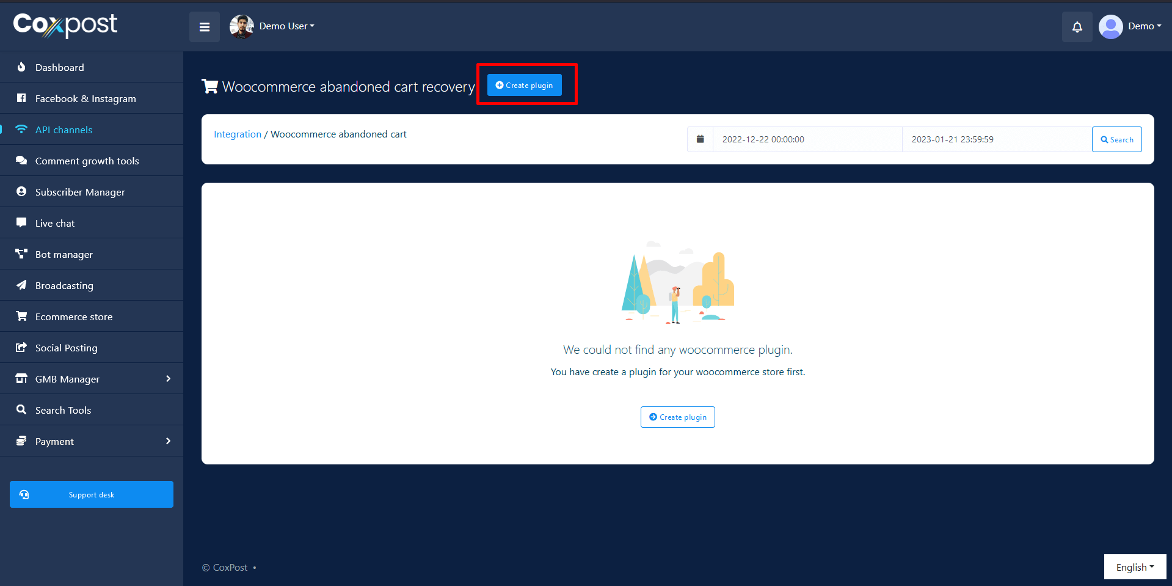Click the Ecommerce store cart icon
Viewport: 1172px width, 586px height.
21,317
